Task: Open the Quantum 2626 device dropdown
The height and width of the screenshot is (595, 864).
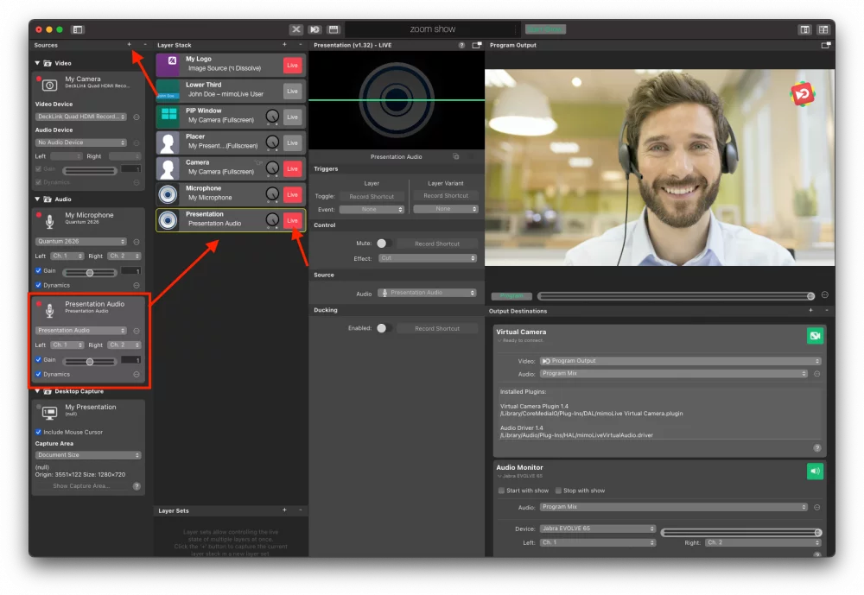Action: pyautogui.click(x=81, y=241)
